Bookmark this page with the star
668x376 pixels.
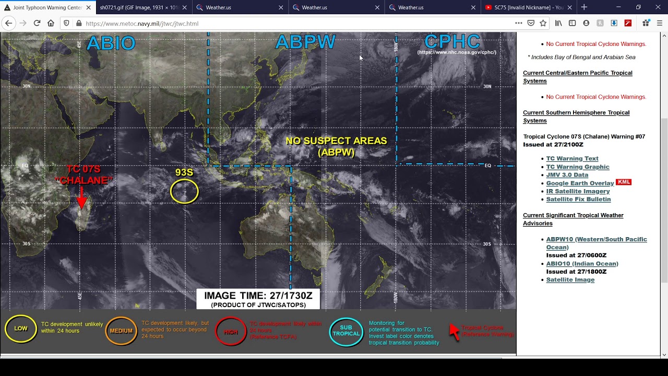pos(543,23)
